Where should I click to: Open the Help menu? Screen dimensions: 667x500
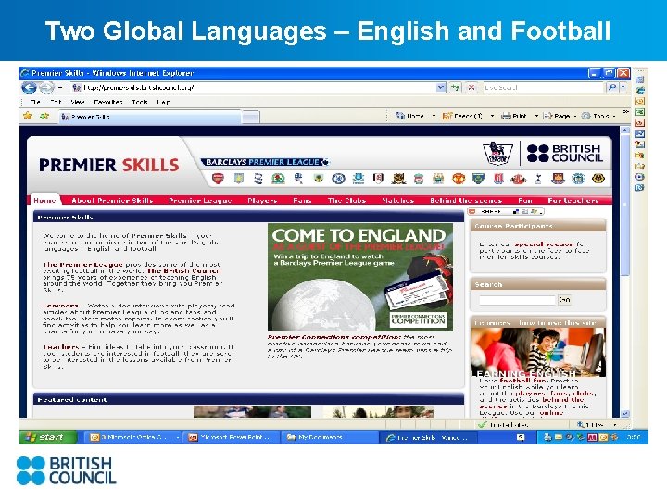point(163,102)
